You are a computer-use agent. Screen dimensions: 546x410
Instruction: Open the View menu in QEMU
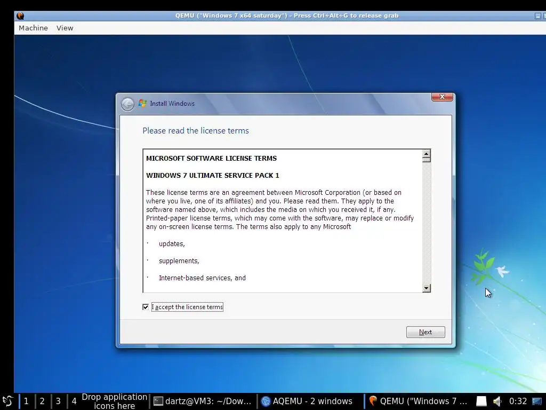coord(65,28)
